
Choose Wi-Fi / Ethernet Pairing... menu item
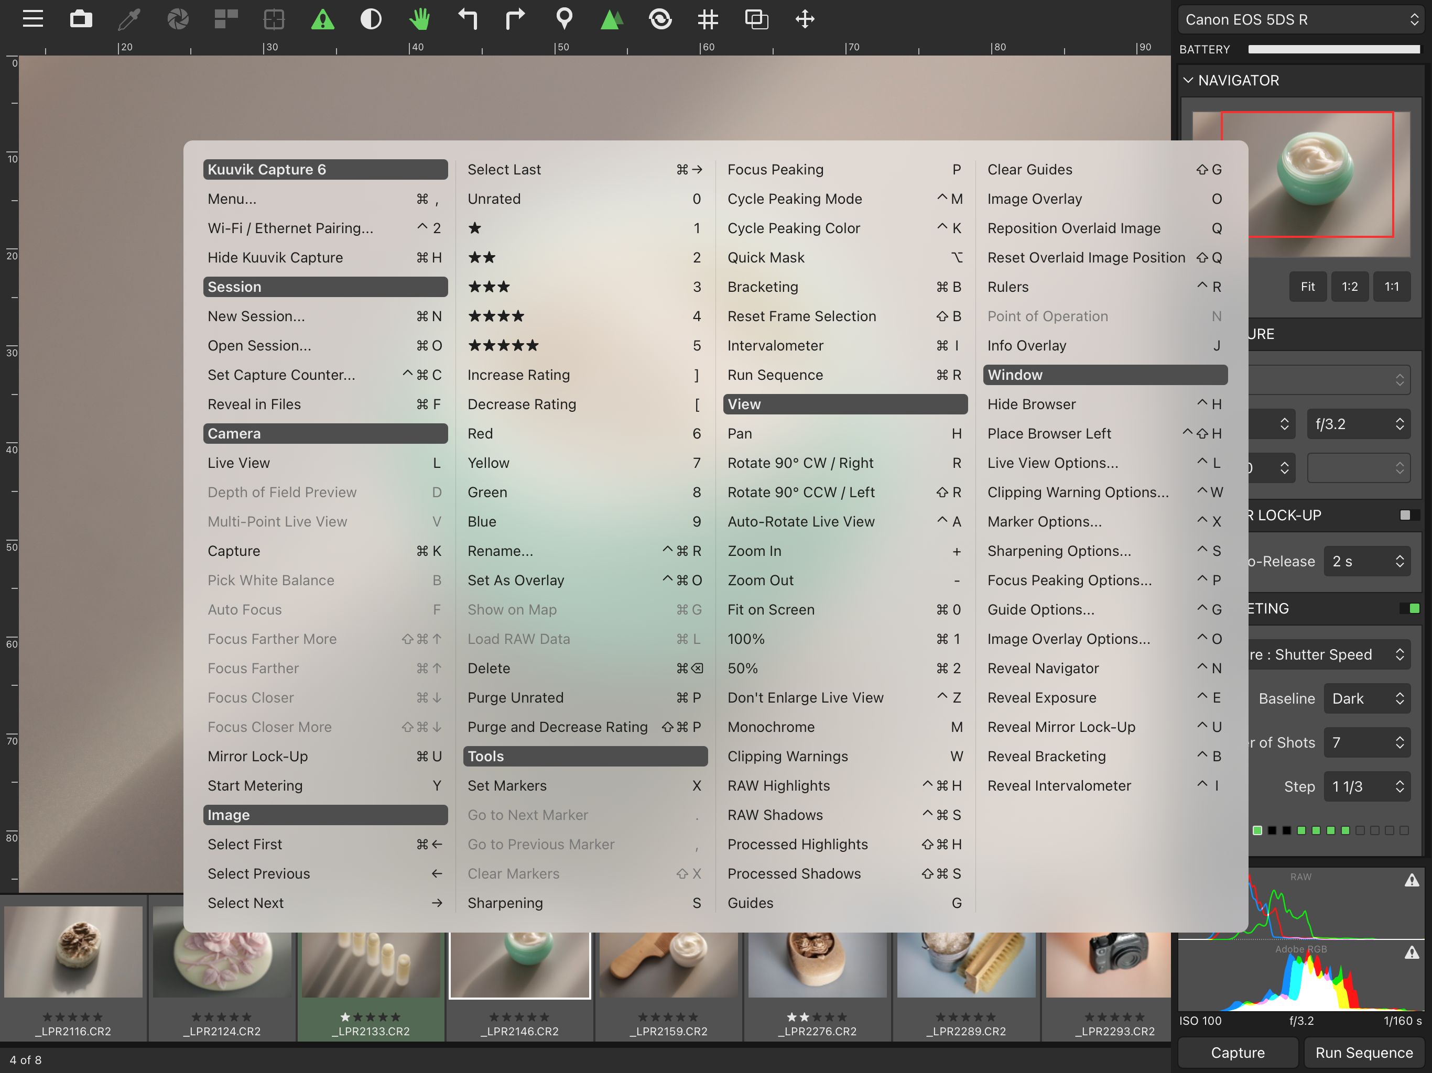pos(325,228)
